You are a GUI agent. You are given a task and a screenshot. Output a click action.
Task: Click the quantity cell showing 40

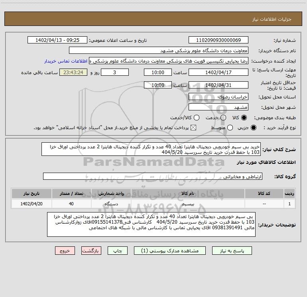tap(71, 204)
